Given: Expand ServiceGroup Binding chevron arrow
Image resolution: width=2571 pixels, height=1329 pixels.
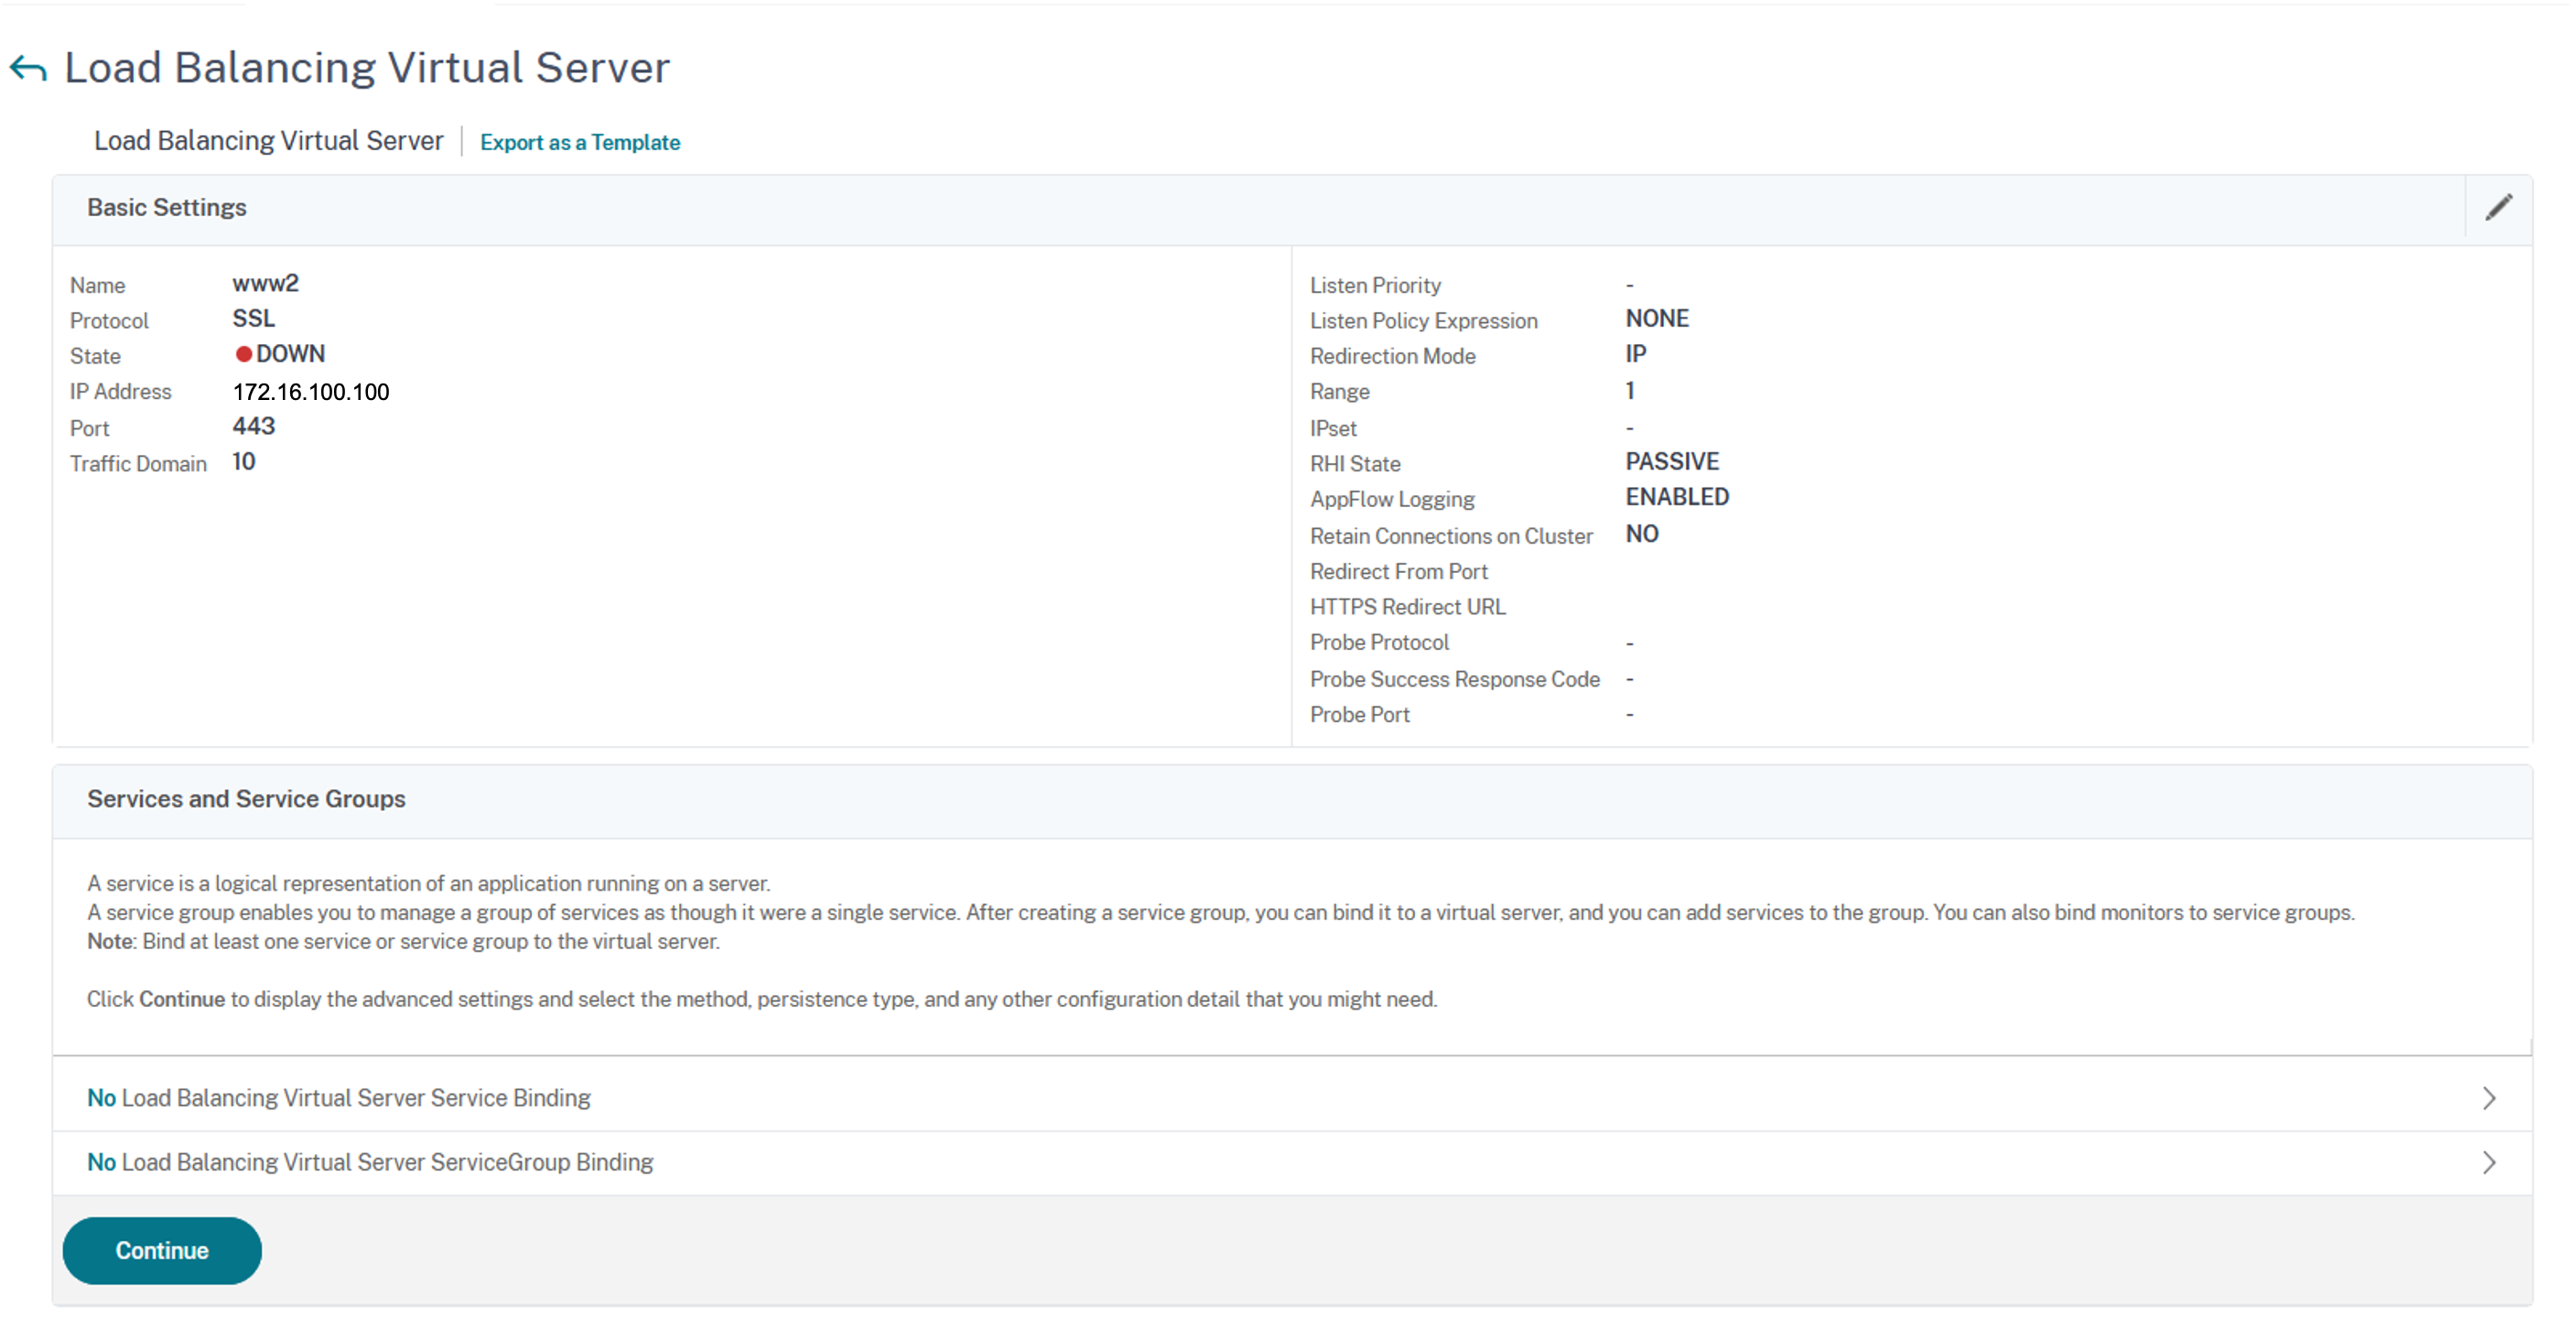Looking at the screenshot, I should (2490, 1162).
